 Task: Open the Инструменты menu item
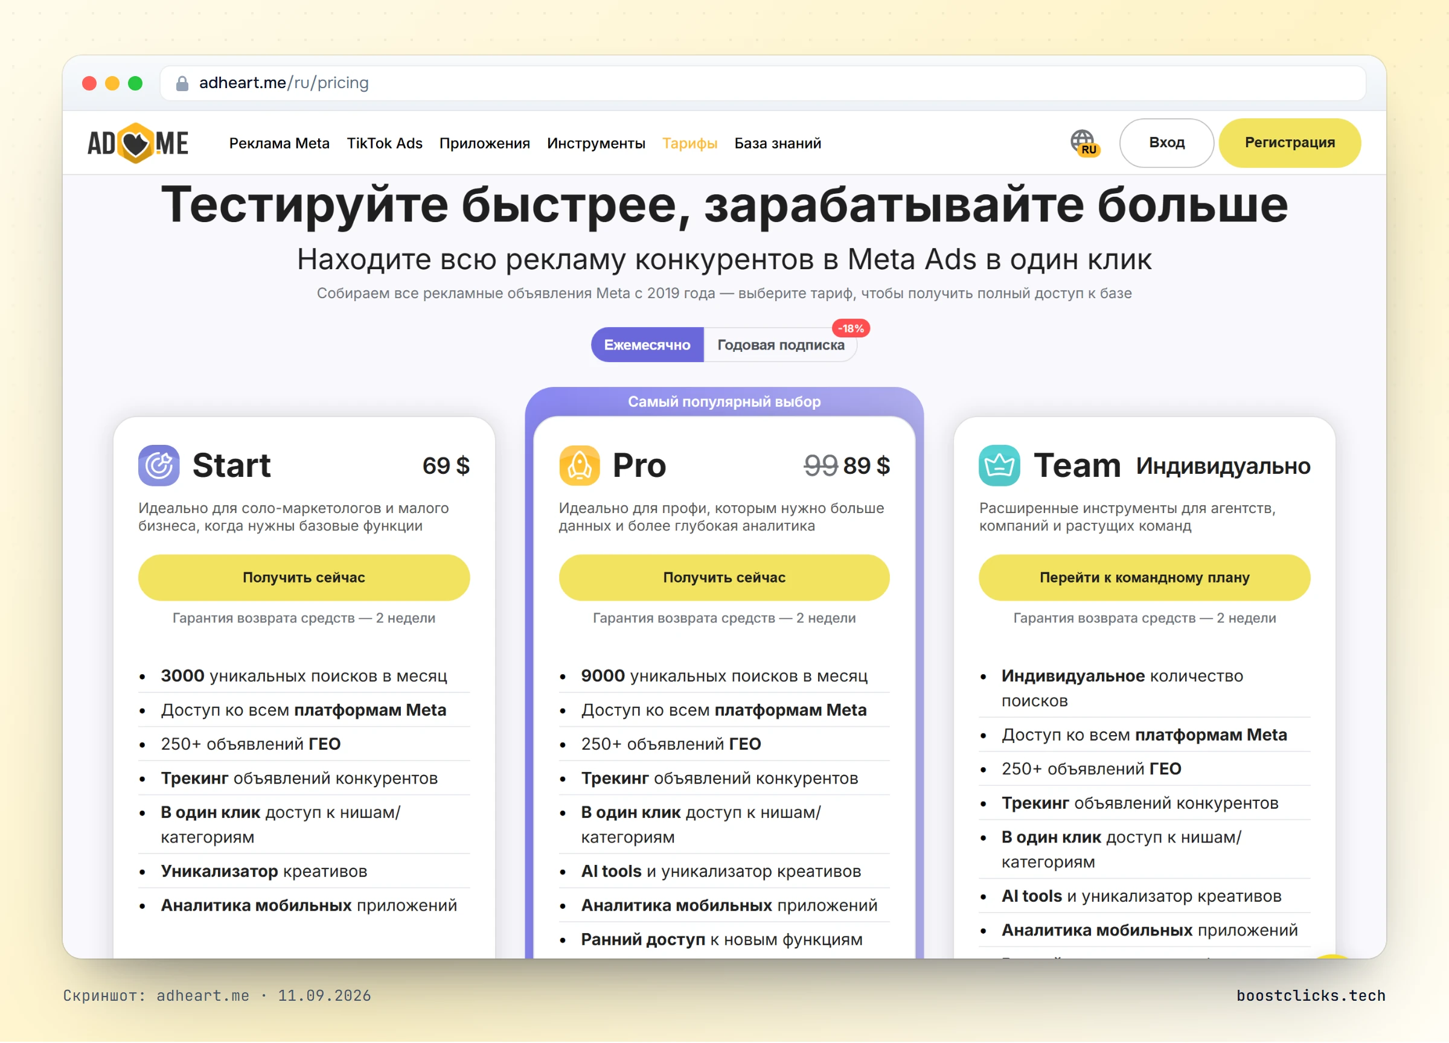[x=596, y=143]
